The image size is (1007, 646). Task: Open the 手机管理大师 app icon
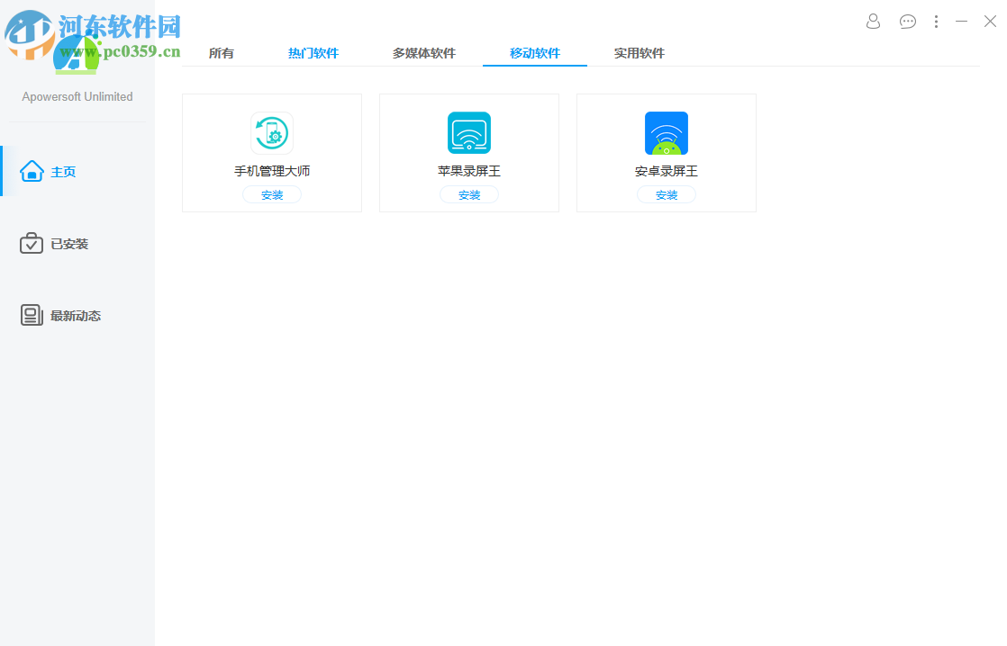click(272, 132)
